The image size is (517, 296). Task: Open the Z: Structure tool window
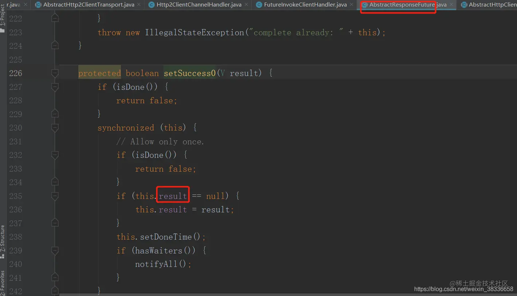click(x=3, y=241)
